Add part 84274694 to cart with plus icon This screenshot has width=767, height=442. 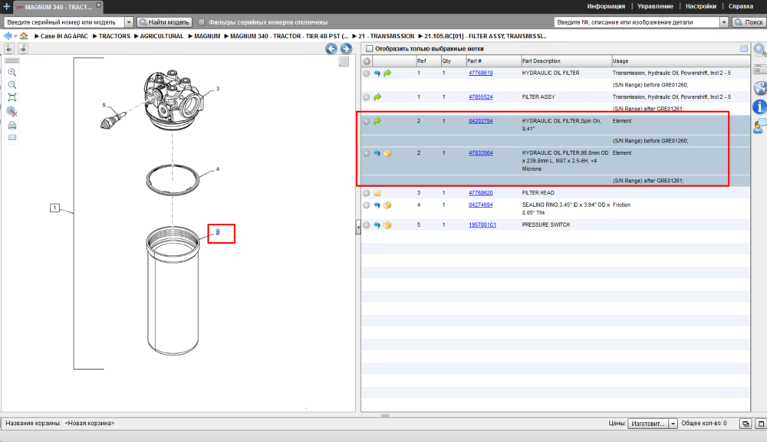(367, 205)
